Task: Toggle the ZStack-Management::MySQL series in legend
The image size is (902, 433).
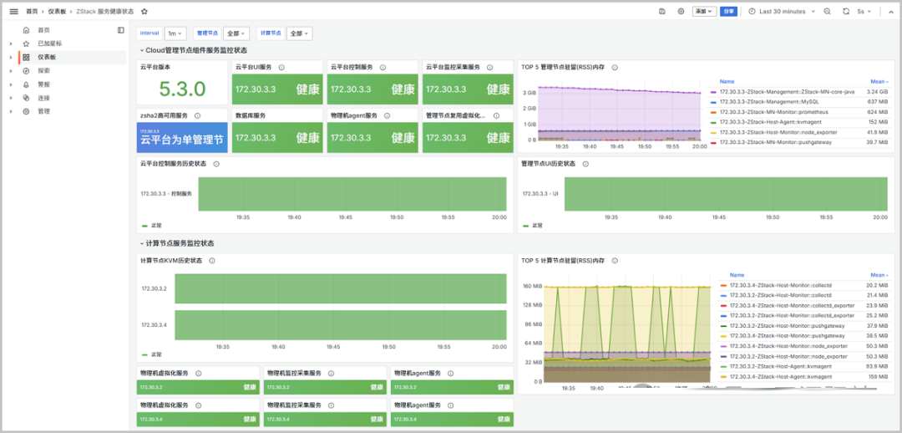Action: pyautogui.click(x=771, y=102)
